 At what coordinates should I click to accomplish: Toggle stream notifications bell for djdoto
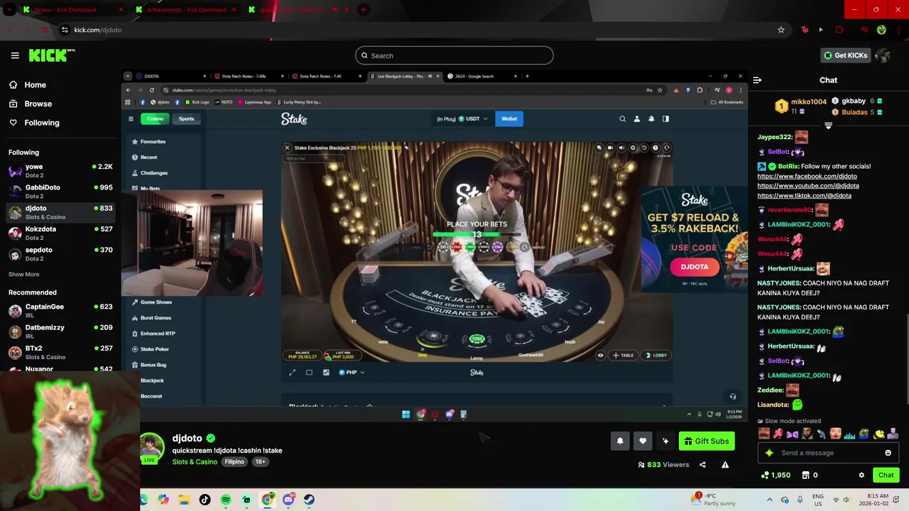tap(620, 441)
